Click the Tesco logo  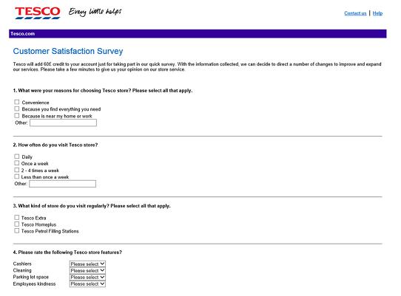point(37,13)
